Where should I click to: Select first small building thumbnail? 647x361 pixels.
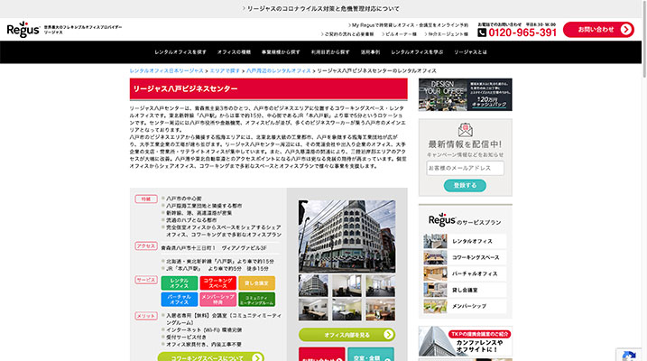[x=313, y=285]
